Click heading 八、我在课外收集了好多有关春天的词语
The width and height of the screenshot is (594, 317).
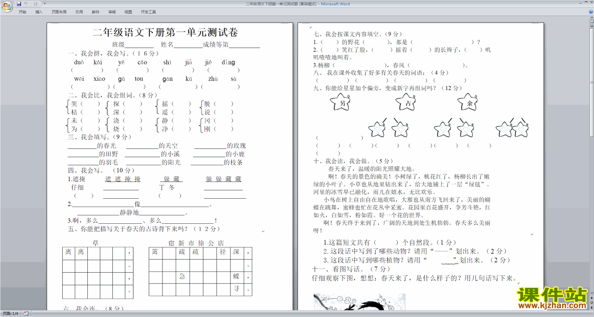[x=381, y=73]
